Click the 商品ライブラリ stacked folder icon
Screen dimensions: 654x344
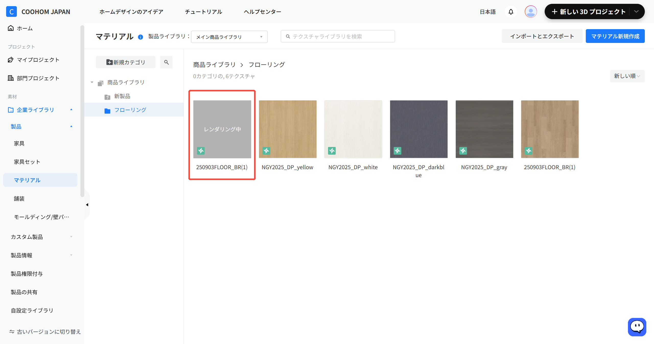click(x=100, y=83)
